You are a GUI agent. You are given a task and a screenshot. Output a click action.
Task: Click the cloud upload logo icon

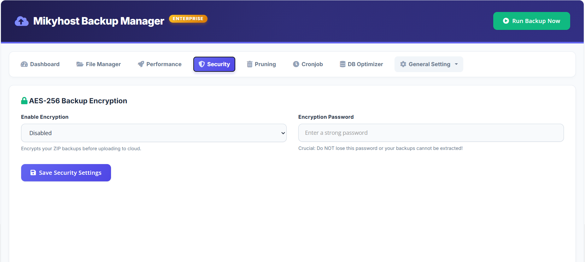21,21
